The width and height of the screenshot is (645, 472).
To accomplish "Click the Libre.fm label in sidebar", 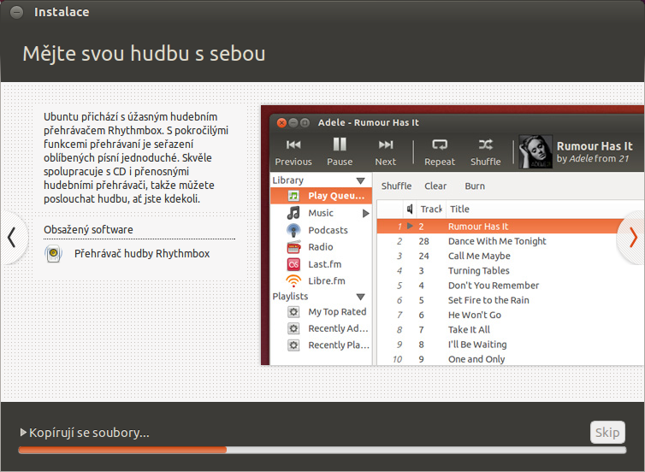I will 327,281.
